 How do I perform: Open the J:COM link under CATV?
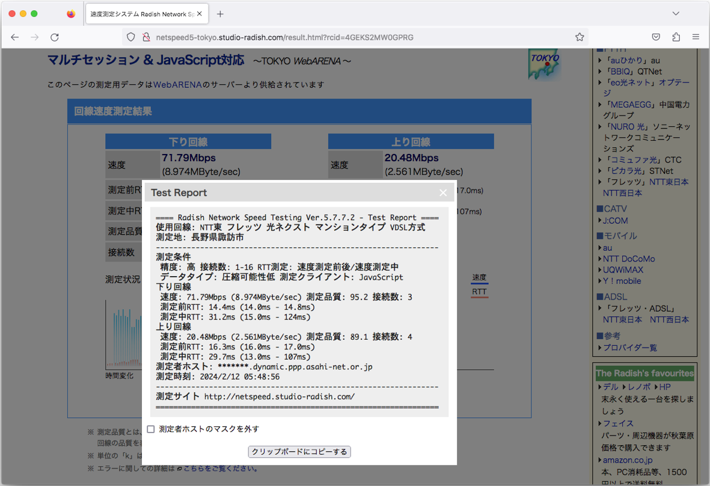pyautogui.click(x=616, y=221)
